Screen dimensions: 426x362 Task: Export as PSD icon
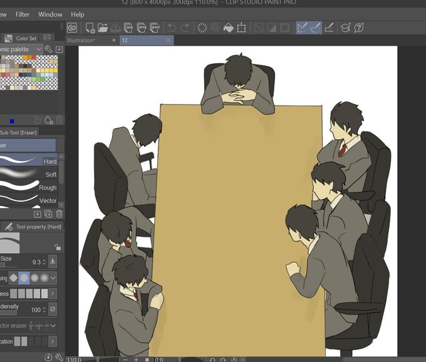coord(155,28)
